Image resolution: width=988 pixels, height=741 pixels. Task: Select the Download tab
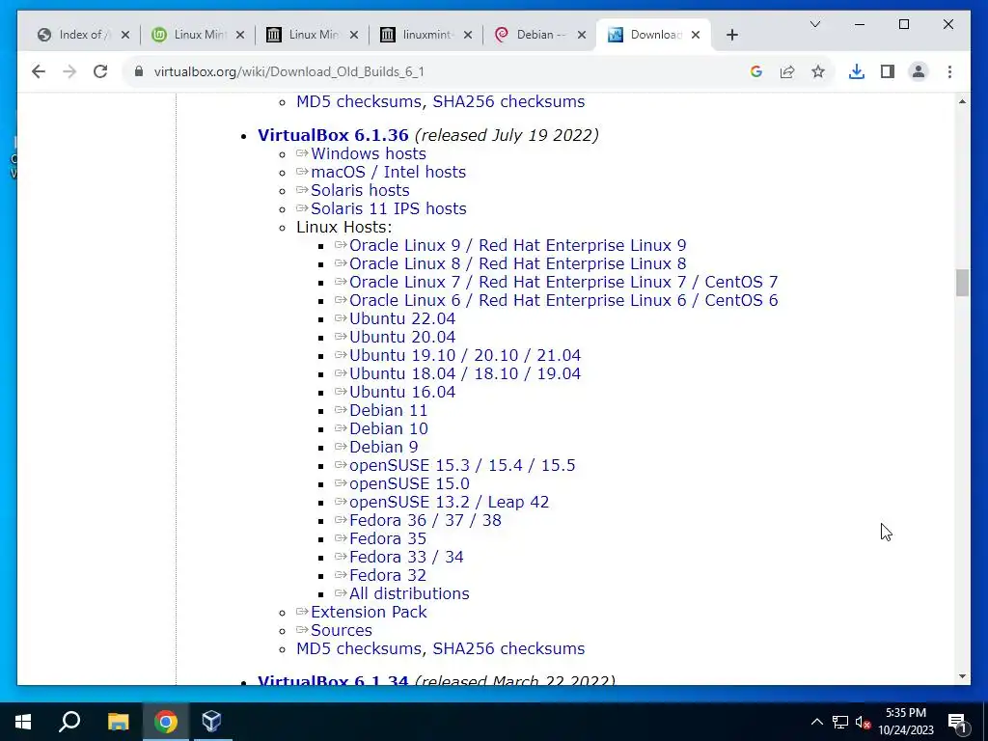coord(655,35)
